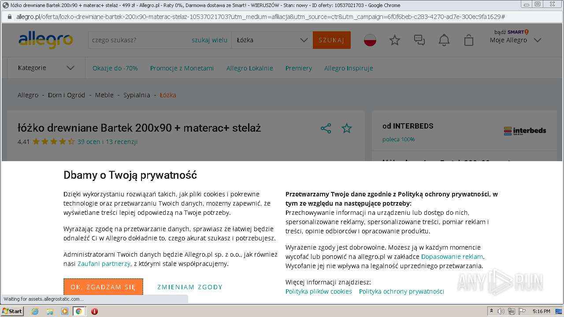Screen dimensions: 564x317
Task: Open 'Promocje z Monetami' menu item
Action: coord(182,68)
